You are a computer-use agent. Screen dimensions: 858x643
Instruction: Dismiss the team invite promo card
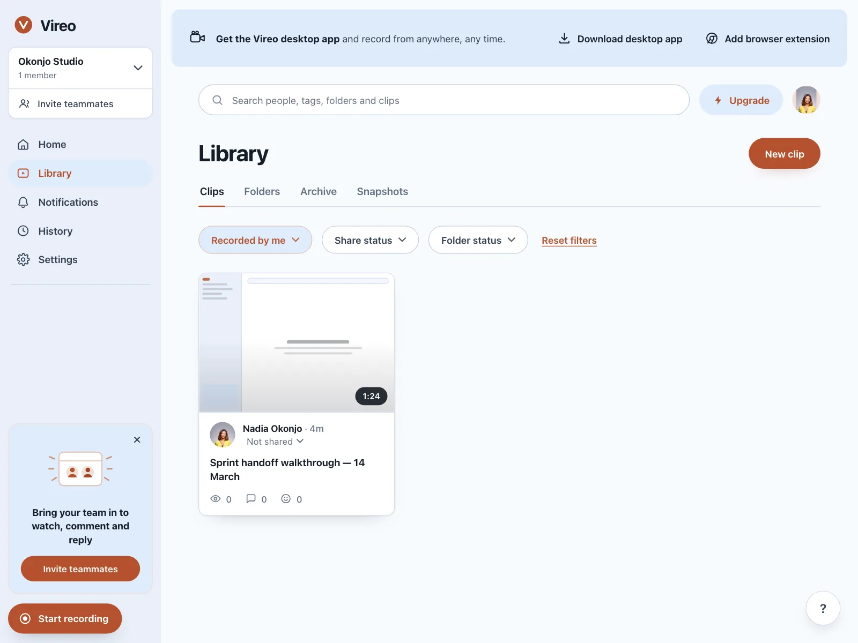tap(137, 440)
